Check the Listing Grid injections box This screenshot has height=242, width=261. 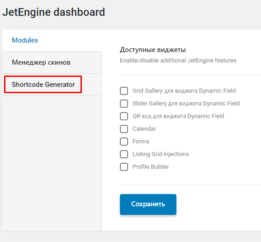pos(124,154)
